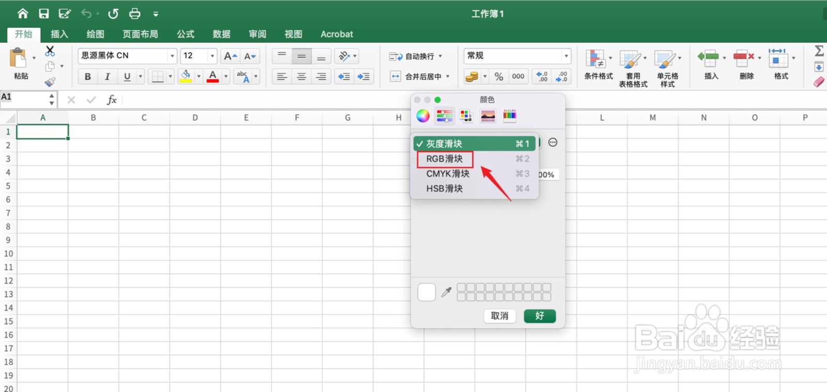Open the font size dropdown showing 12
The width and height of the screenshot is (827, 392).
(212, 56)
